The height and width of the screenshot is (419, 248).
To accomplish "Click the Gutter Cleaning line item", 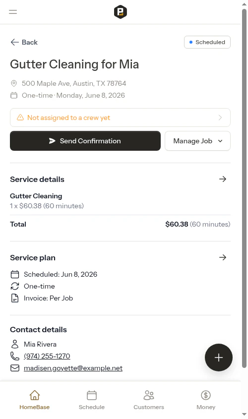I will tap(36, 196).
